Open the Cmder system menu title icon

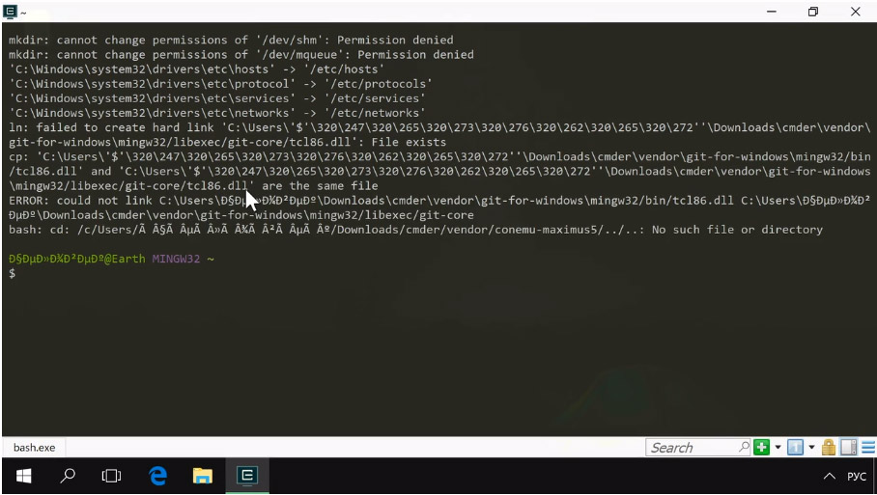click(11, 12)
